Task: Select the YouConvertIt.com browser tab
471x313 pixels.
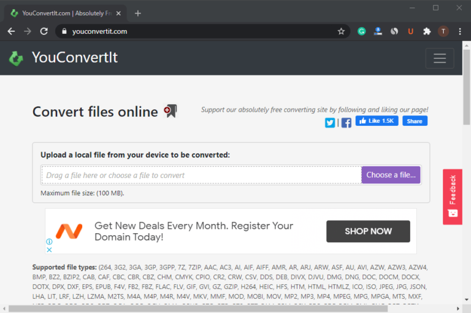Action: [x=65, y=14]
